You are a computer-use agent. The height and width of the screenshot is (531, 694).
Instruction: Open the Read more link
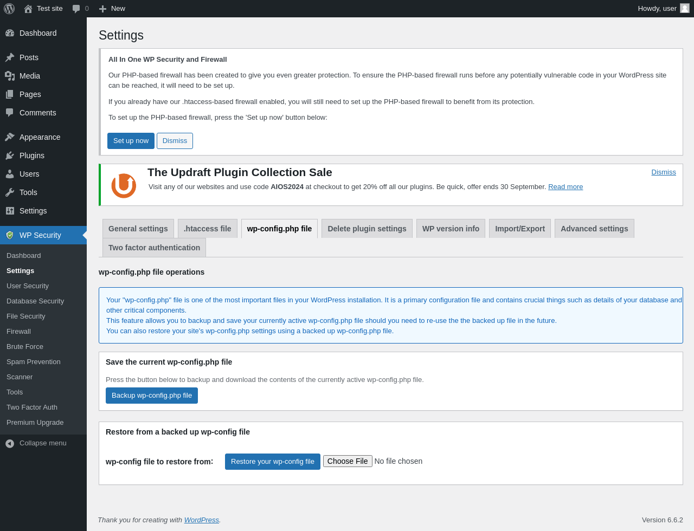pyautogui.click(x=566, y=187)
